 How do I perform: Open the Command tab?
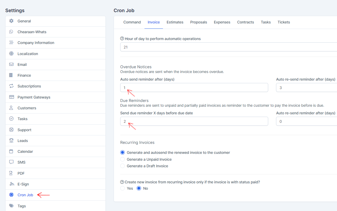pyautogui.click(x=132, y=22)
